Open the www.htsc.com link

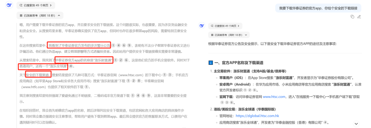[274, 97]
